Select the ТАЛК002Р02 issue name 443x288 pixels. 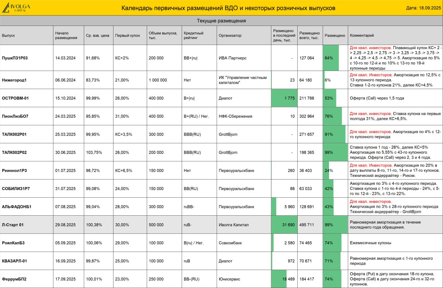(x=14, y=152)
